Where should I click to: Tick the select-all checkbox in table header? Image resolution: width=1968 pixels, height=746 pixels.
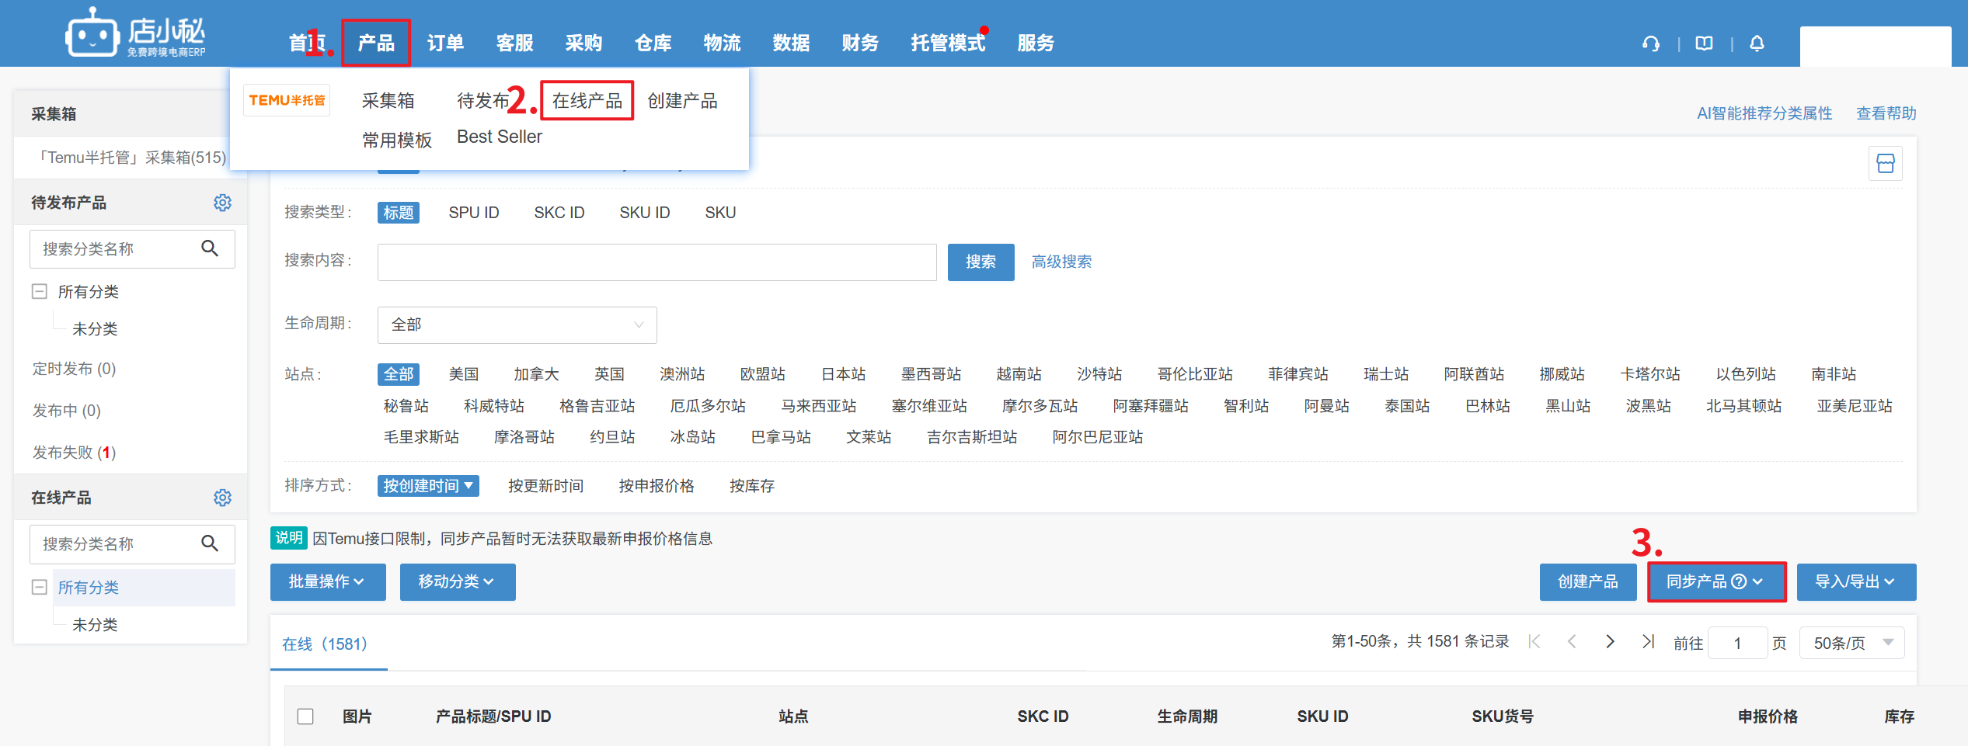coord(305,717)
